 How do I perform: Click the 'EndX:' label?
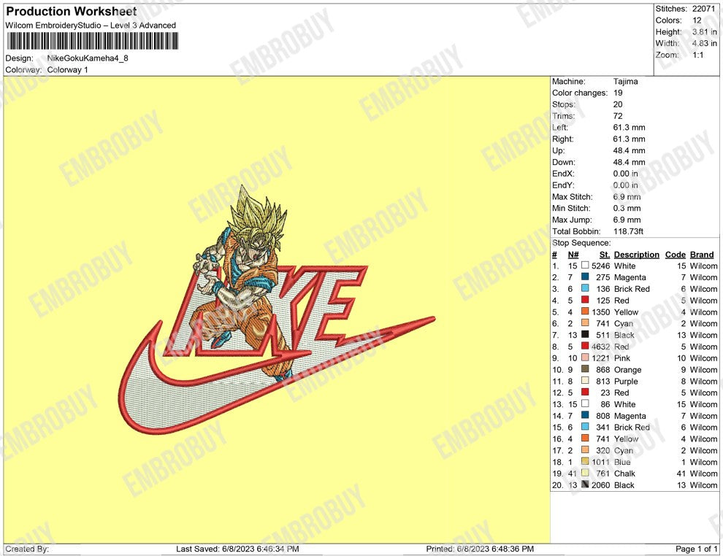pos(563,174)
